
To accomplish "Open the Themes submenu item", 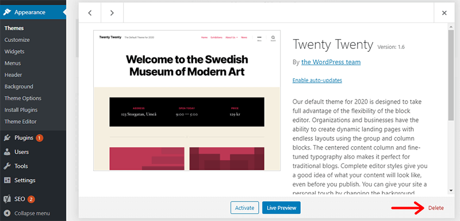I will [x=14, y=28].
